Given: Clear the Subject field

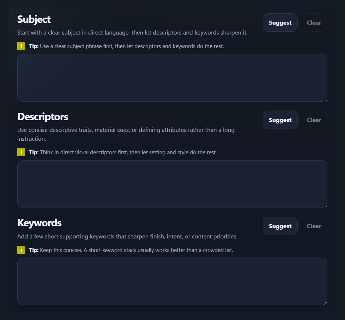Looking at the screenshot, I should [314, 23].
